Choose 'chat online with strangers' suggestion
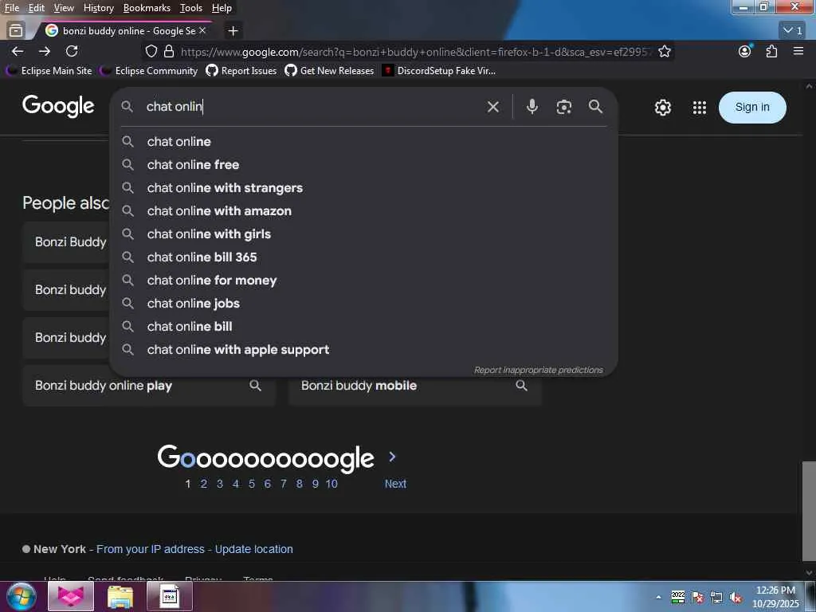This screenshot has width=816, height=612. (x=363, y=188)
